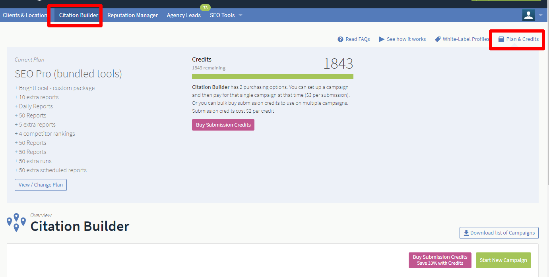Click the 10 extra reports item
Image resolution: width=549 pixels, height=277 pixels.
pyautogui.click(x=37, y=97)
